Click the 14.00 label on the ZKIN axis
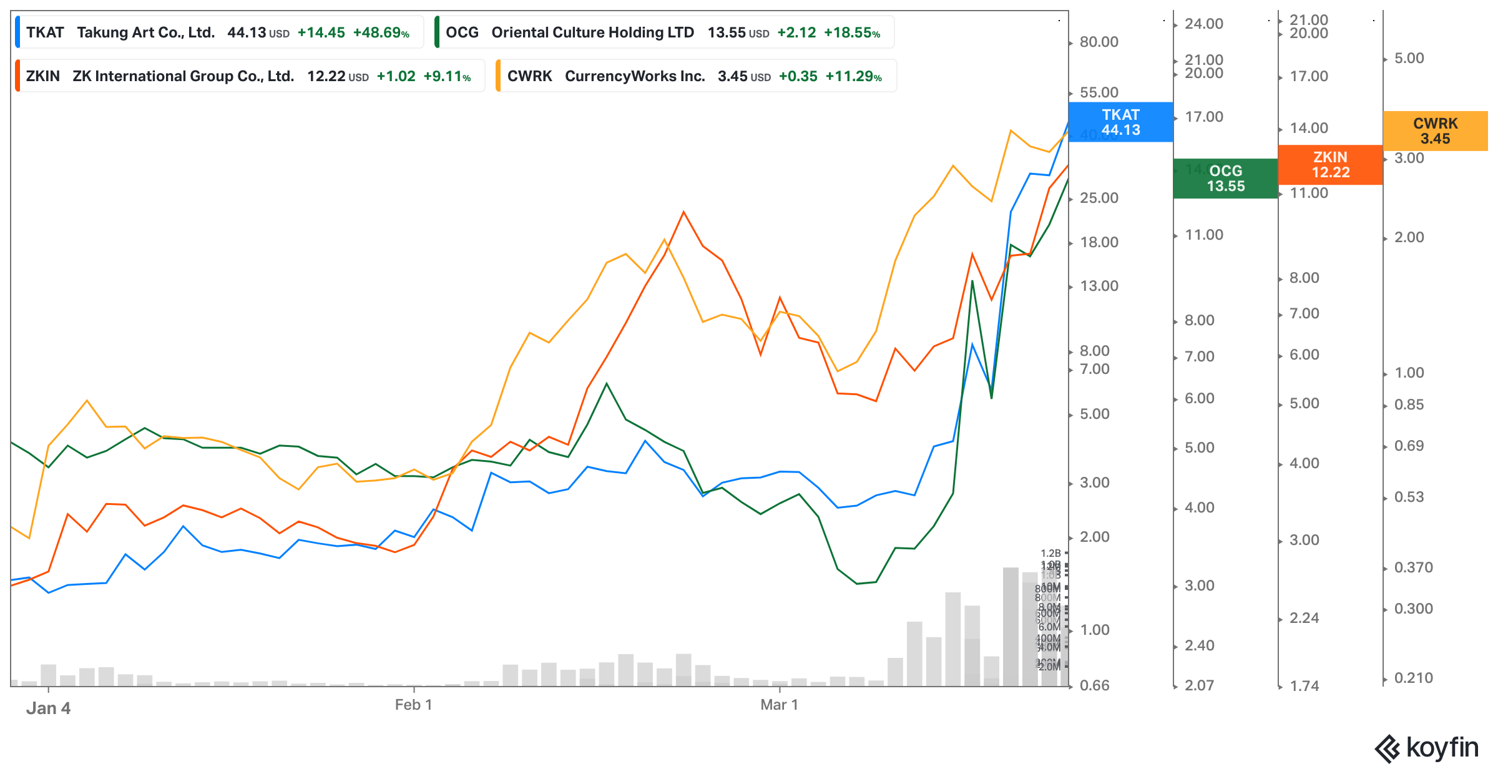Screen dimensions: 1498x774 (x=1309, y=128)
